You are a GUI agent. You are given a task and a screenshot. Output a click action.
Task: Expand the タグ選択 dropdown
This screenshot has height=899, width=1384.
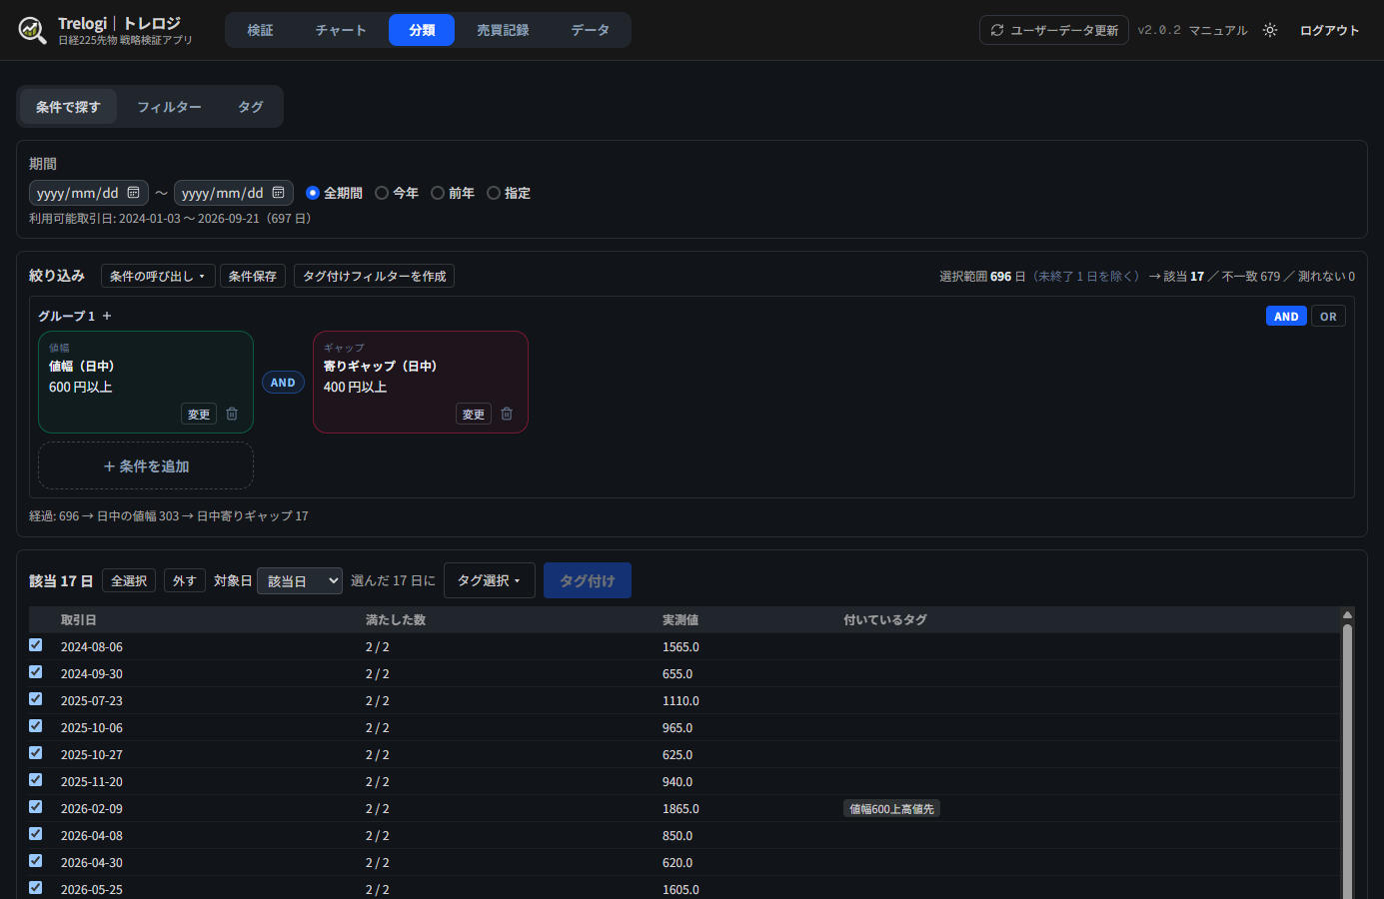coord(490,580)
